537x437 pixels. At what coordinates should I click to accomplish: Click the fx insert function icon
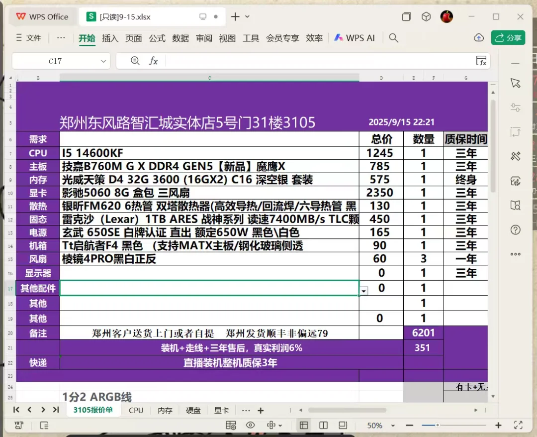153,61
